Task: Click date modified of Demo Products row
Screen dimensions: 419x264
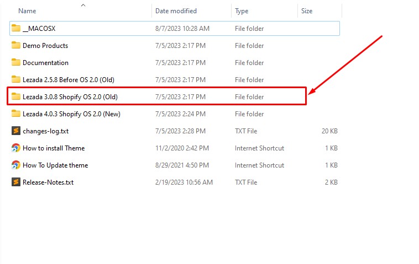Action: pos(180,46)
